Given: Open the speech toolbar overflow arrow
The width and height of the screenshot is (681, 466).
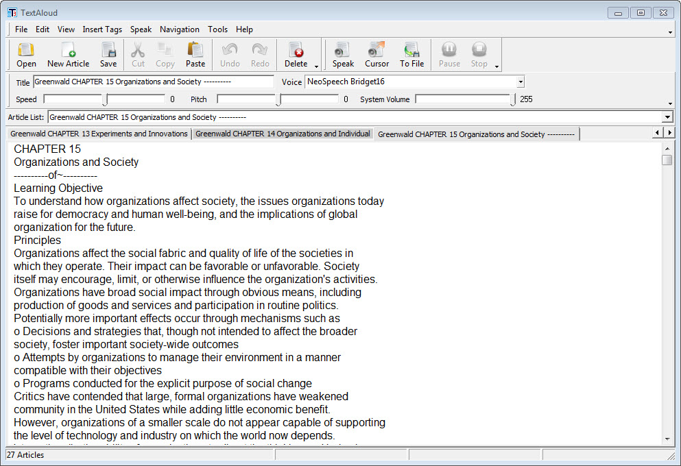Looking at the screenshot, I should [x=497, y=66].
